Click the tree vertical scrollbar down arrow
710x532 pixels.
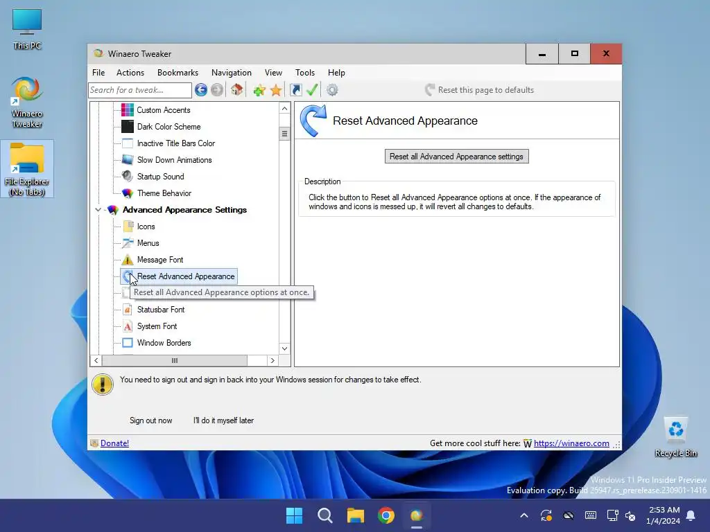pos(284,348)
